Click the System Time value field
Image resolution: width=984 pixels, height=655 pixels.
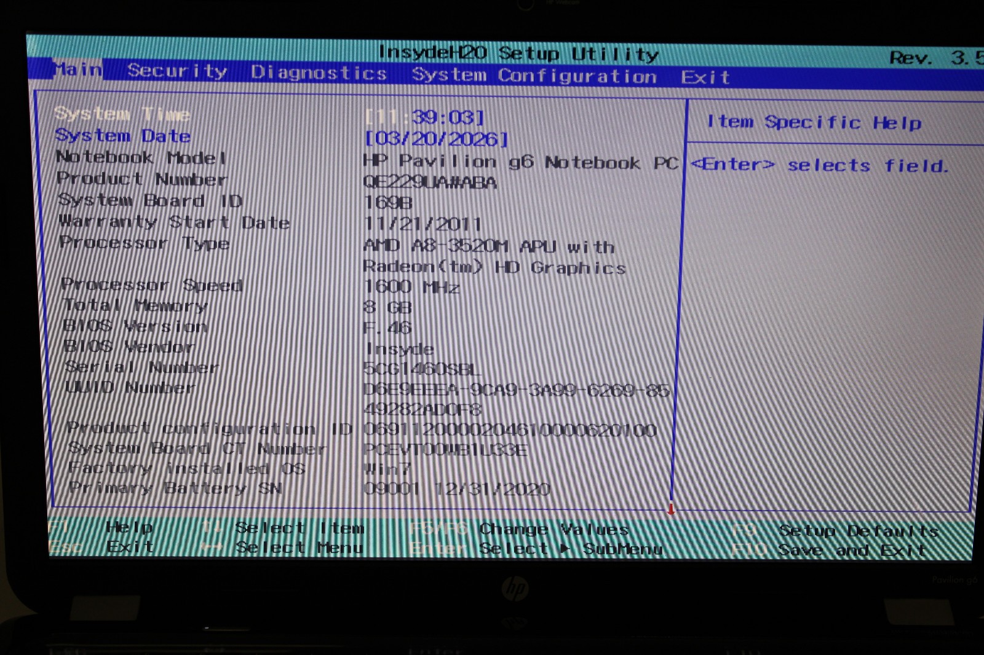pyautogui.click(x=424, y=117)
